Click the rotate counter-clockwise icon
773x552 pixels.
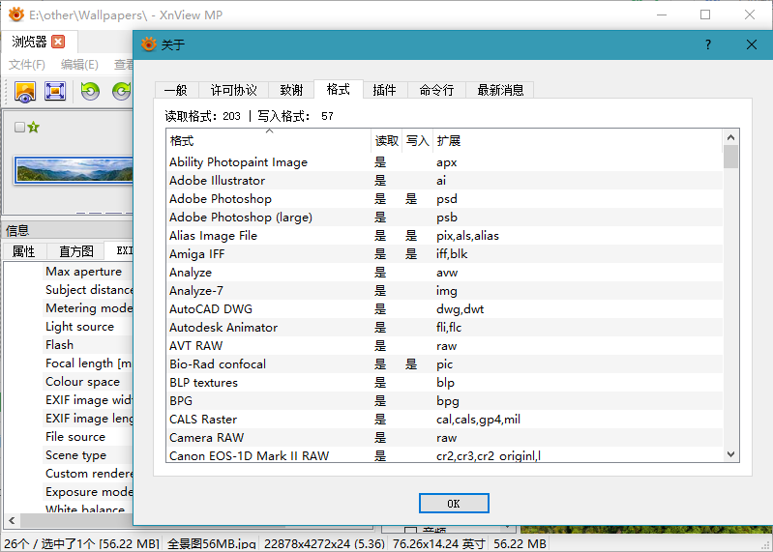(x=90, y=92)
